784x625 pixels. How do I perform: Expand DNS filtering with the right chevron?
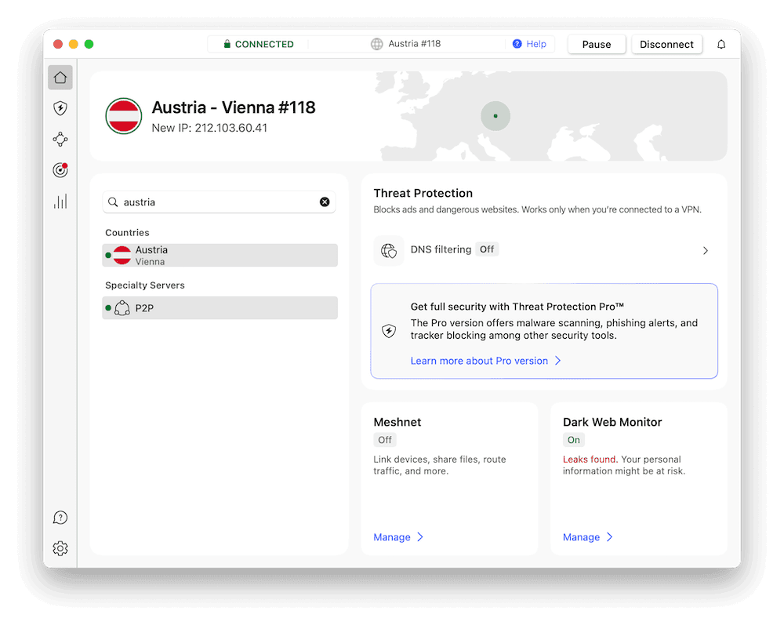click(x=705, y=251)
